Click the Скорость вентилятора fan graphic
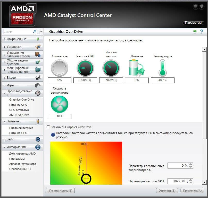The image size is (208, 198). point(60,104)
